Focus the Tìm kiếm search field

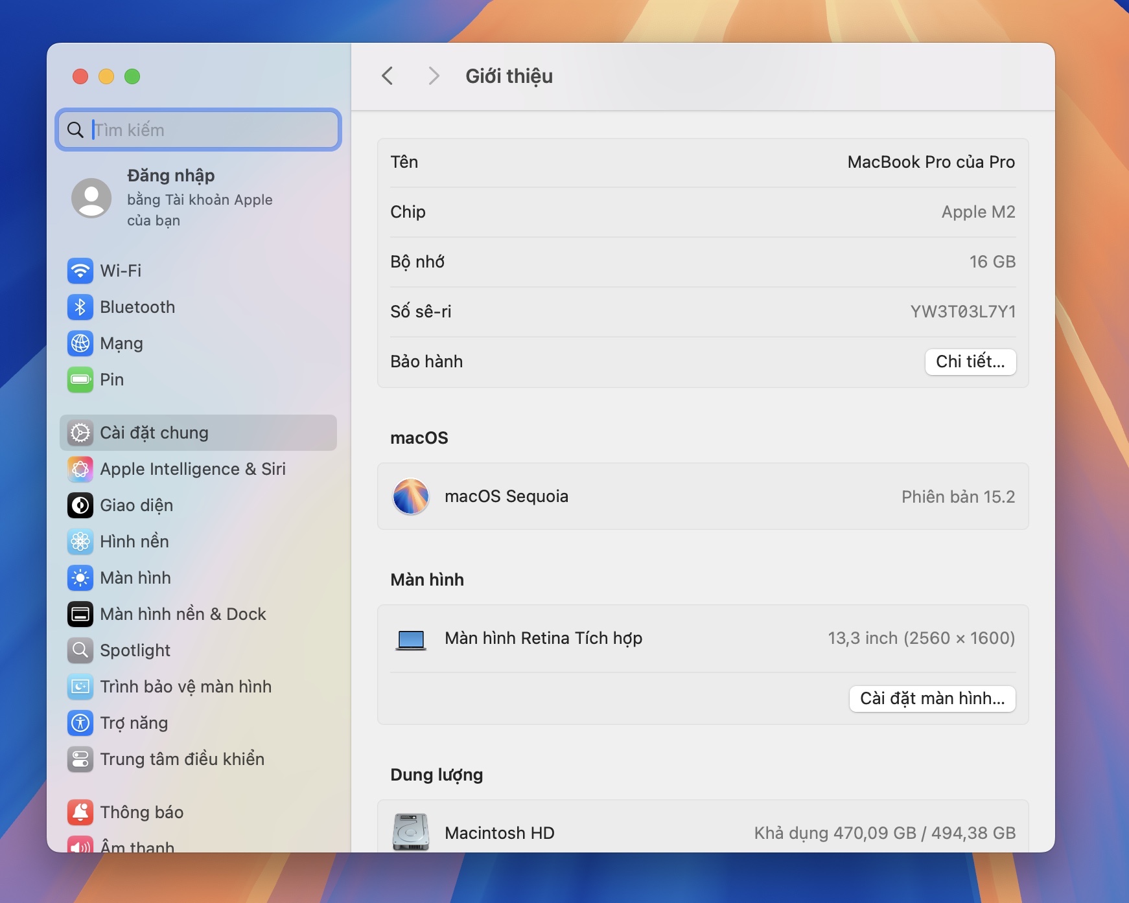pos(198,130)
